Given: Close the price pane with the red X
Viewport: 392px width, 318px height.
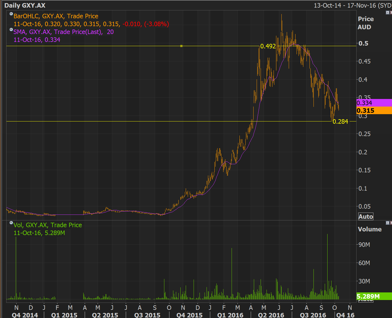Looking at the screenshot, I should click(391, 12).
